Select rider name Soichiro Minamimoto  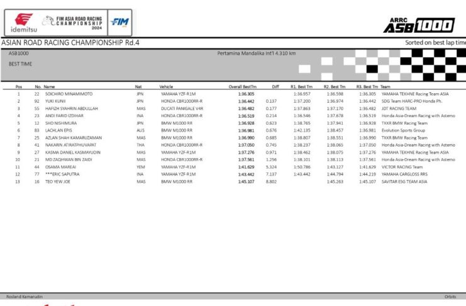point(69,93)
